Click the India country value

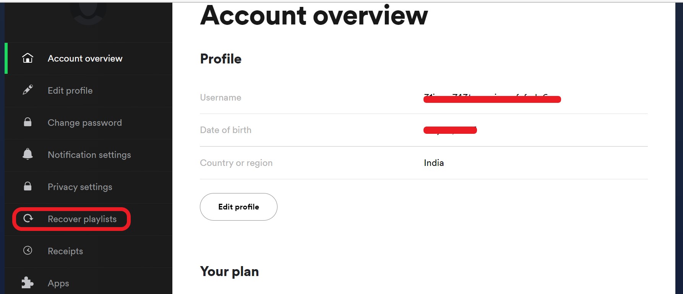point(434,163)
